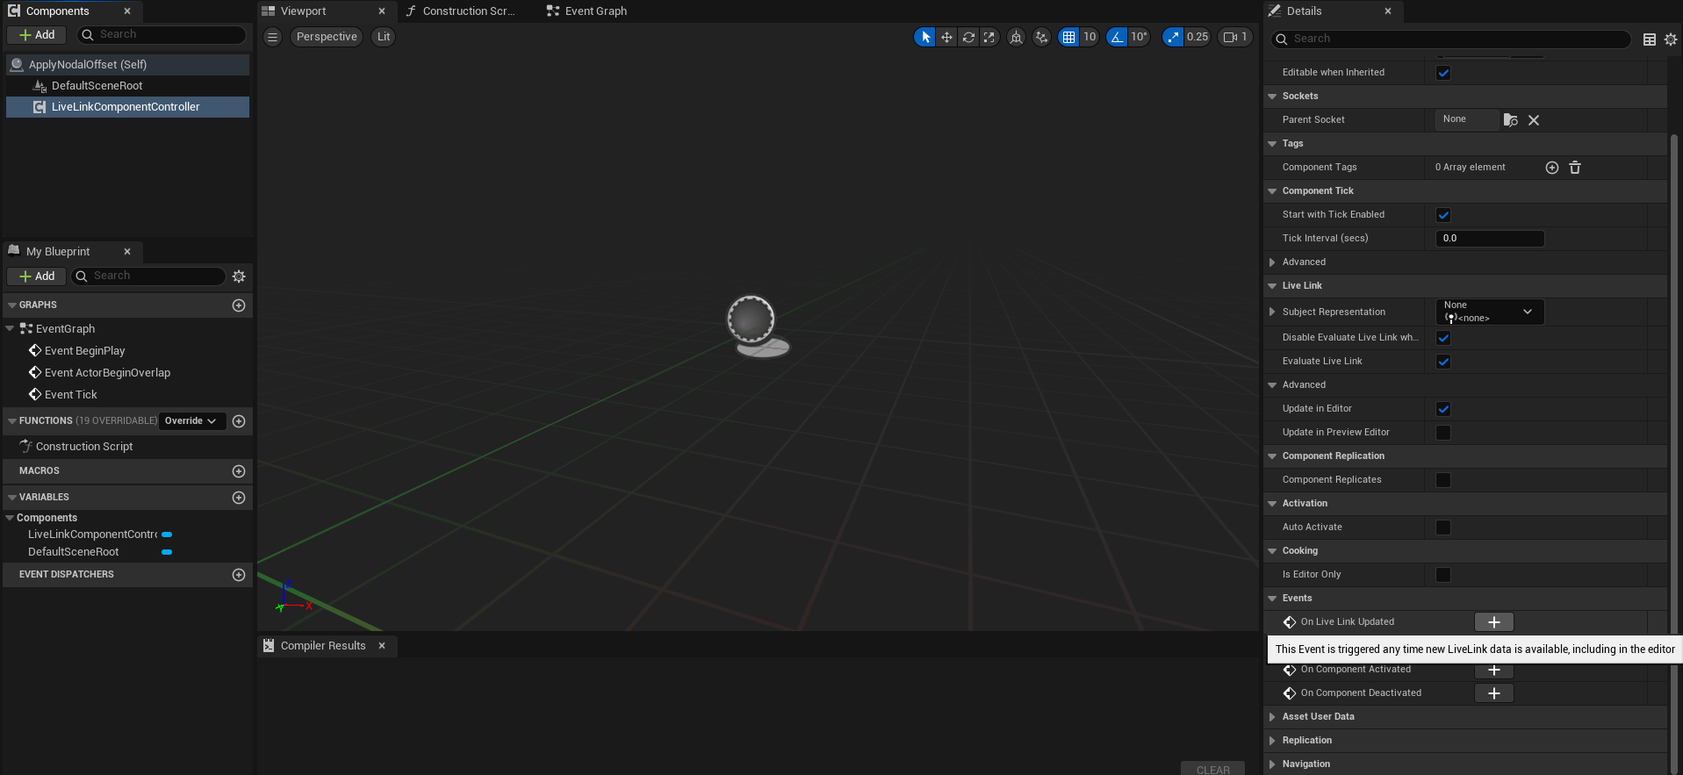Toggle grid snapping icon in viewport
The width and height of the screenshot is (1683, 775).
click(1068, 37)
